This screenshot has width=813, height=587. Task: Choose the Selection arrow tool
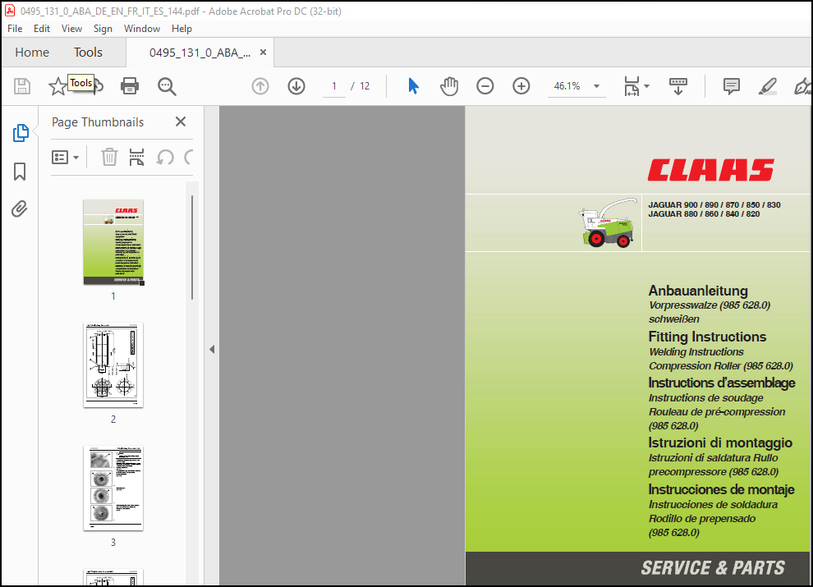[x=413, y=86]
